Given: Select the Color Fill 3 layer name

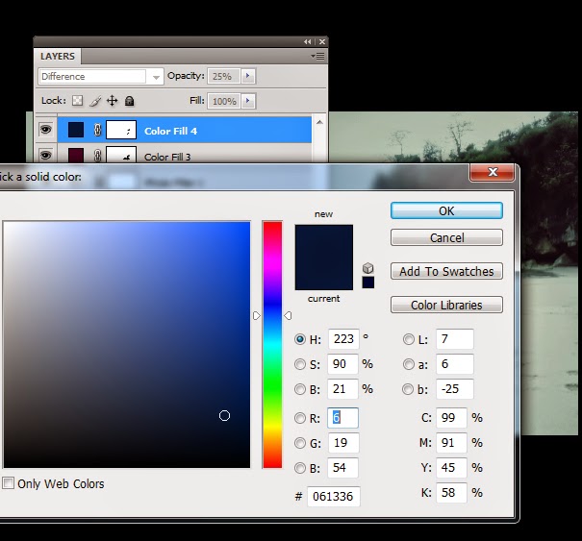Looking at the screenshot, I should pos(167,158).
